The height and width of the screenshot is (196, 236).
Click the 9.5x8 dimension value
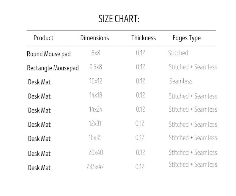[96, 67]
